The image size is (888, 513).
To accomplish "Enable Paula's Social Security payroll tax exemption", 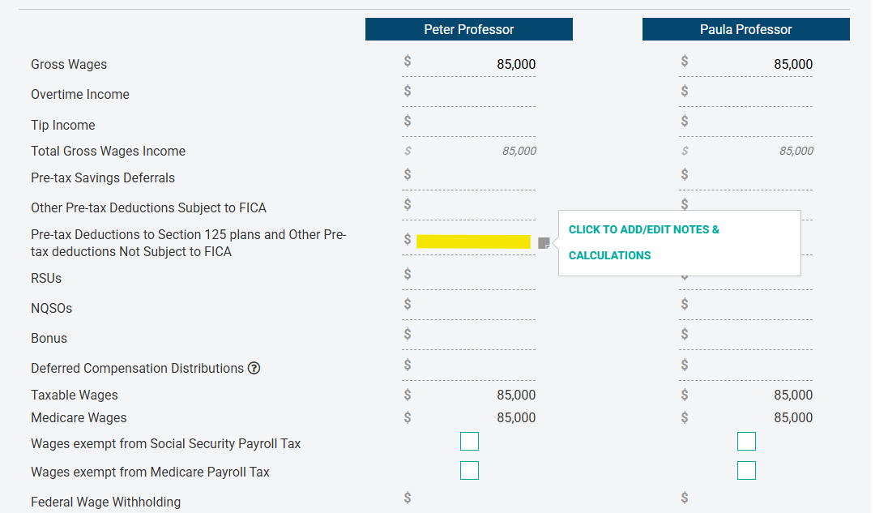I will 746,441.
